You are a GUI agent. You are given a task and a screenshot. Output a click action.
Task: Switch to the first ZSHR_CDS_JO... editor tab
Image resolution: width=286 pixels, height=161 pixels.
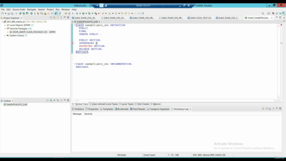coord(84,18)
